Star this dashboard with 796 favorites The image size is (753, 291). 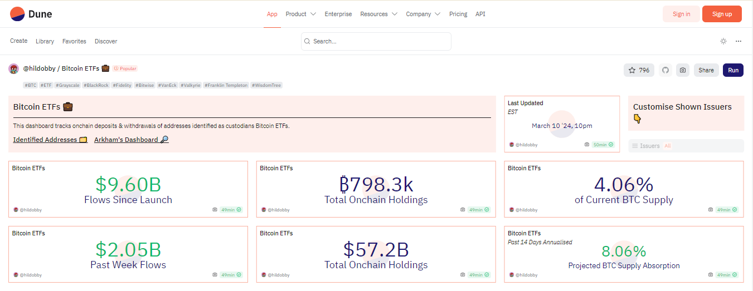[x=639, y=70]
